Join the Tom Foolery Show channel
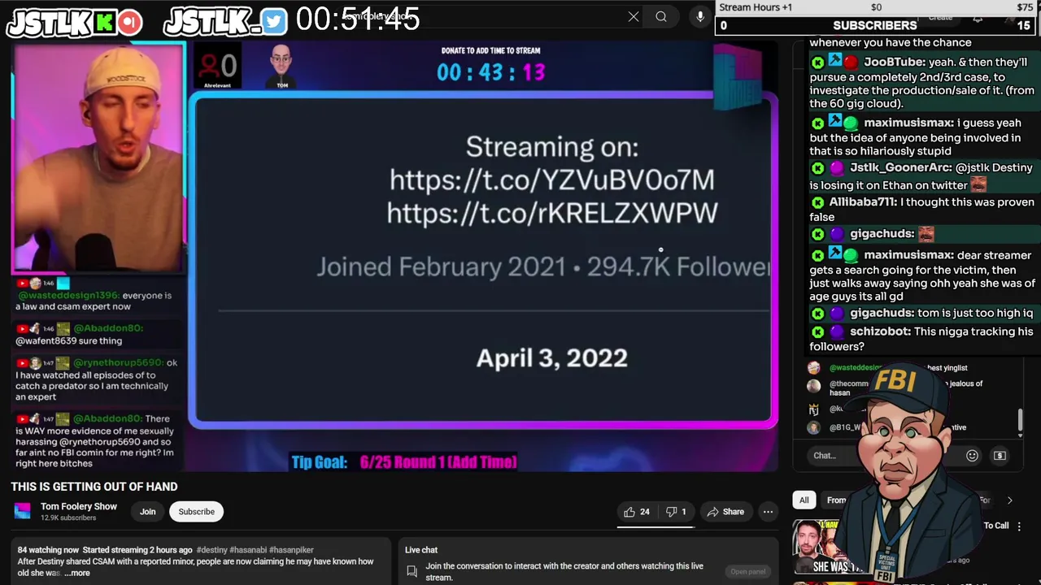Viewport: 1041px width, 585px height. (147, 512)
